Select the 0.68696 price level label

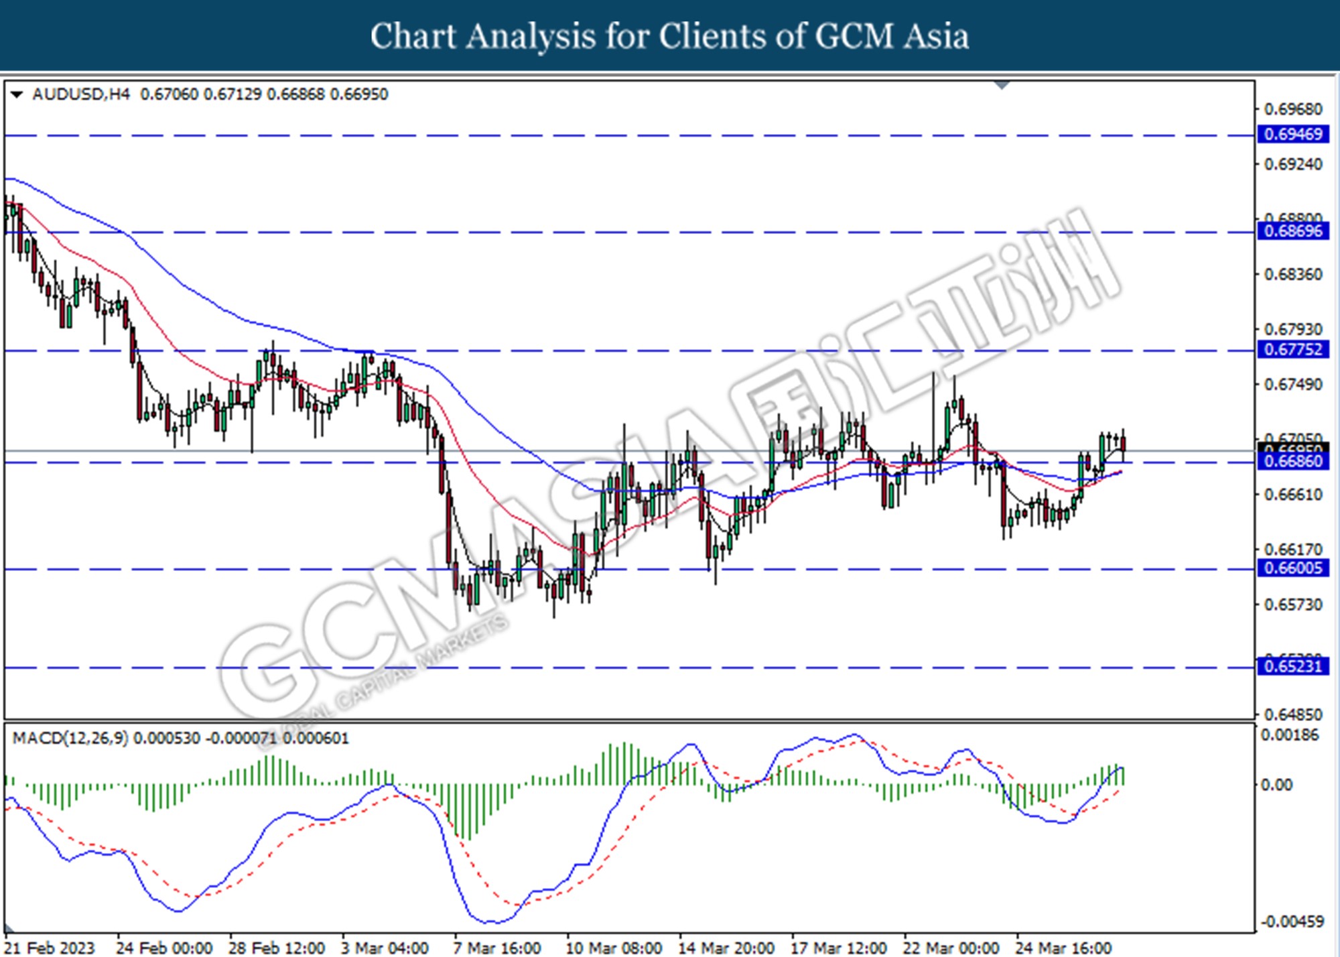(1293, 232)
